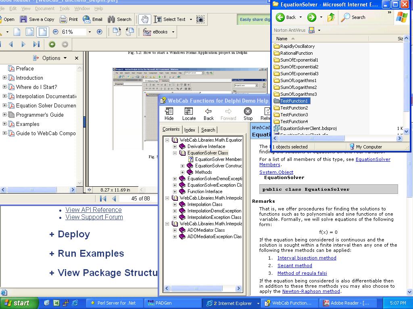Open the Select Text tool dropdown arrow
This screenshot has height=309, width=413.
point(191,19)
